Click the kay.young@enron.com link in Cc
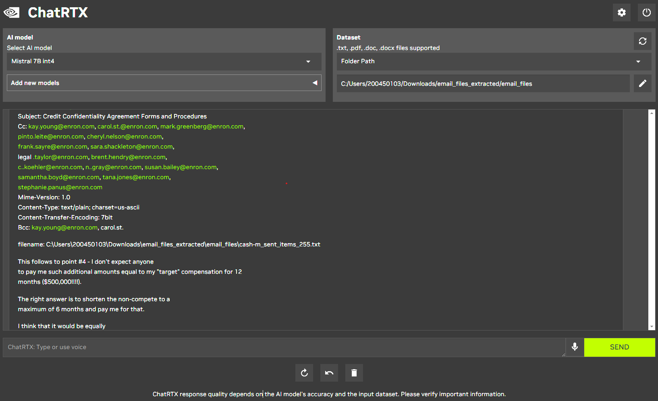Image resolution: width=658 pixels, height=401 pixels. click(61, 126)
